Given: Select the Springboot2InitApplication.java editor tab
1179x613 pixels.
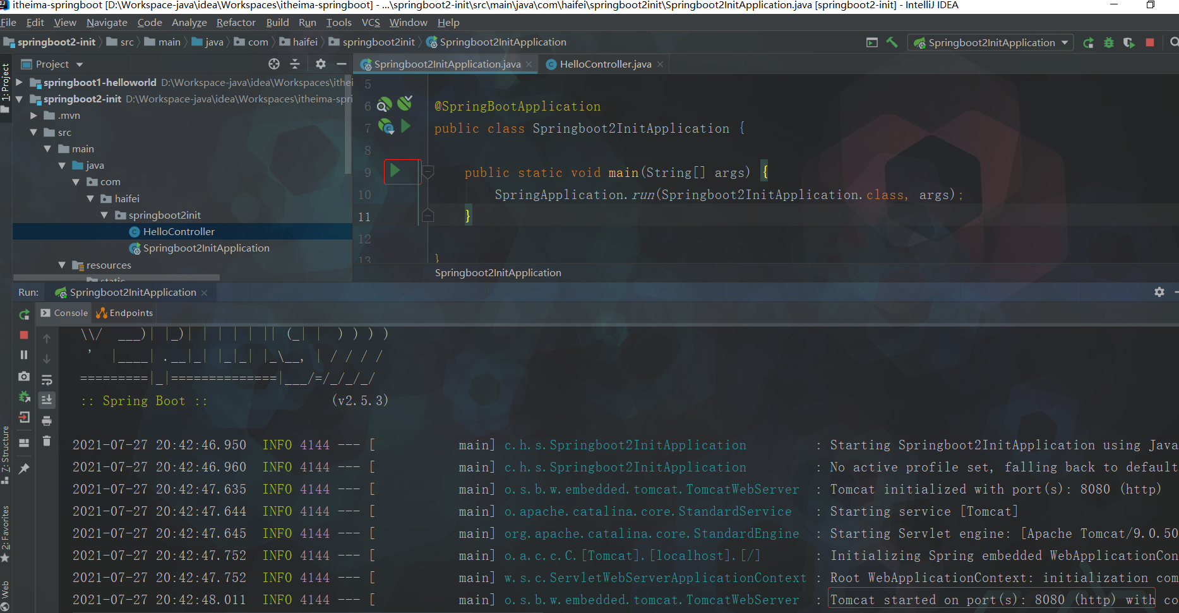Looking at the screenshot, I should tap(446, 64).
